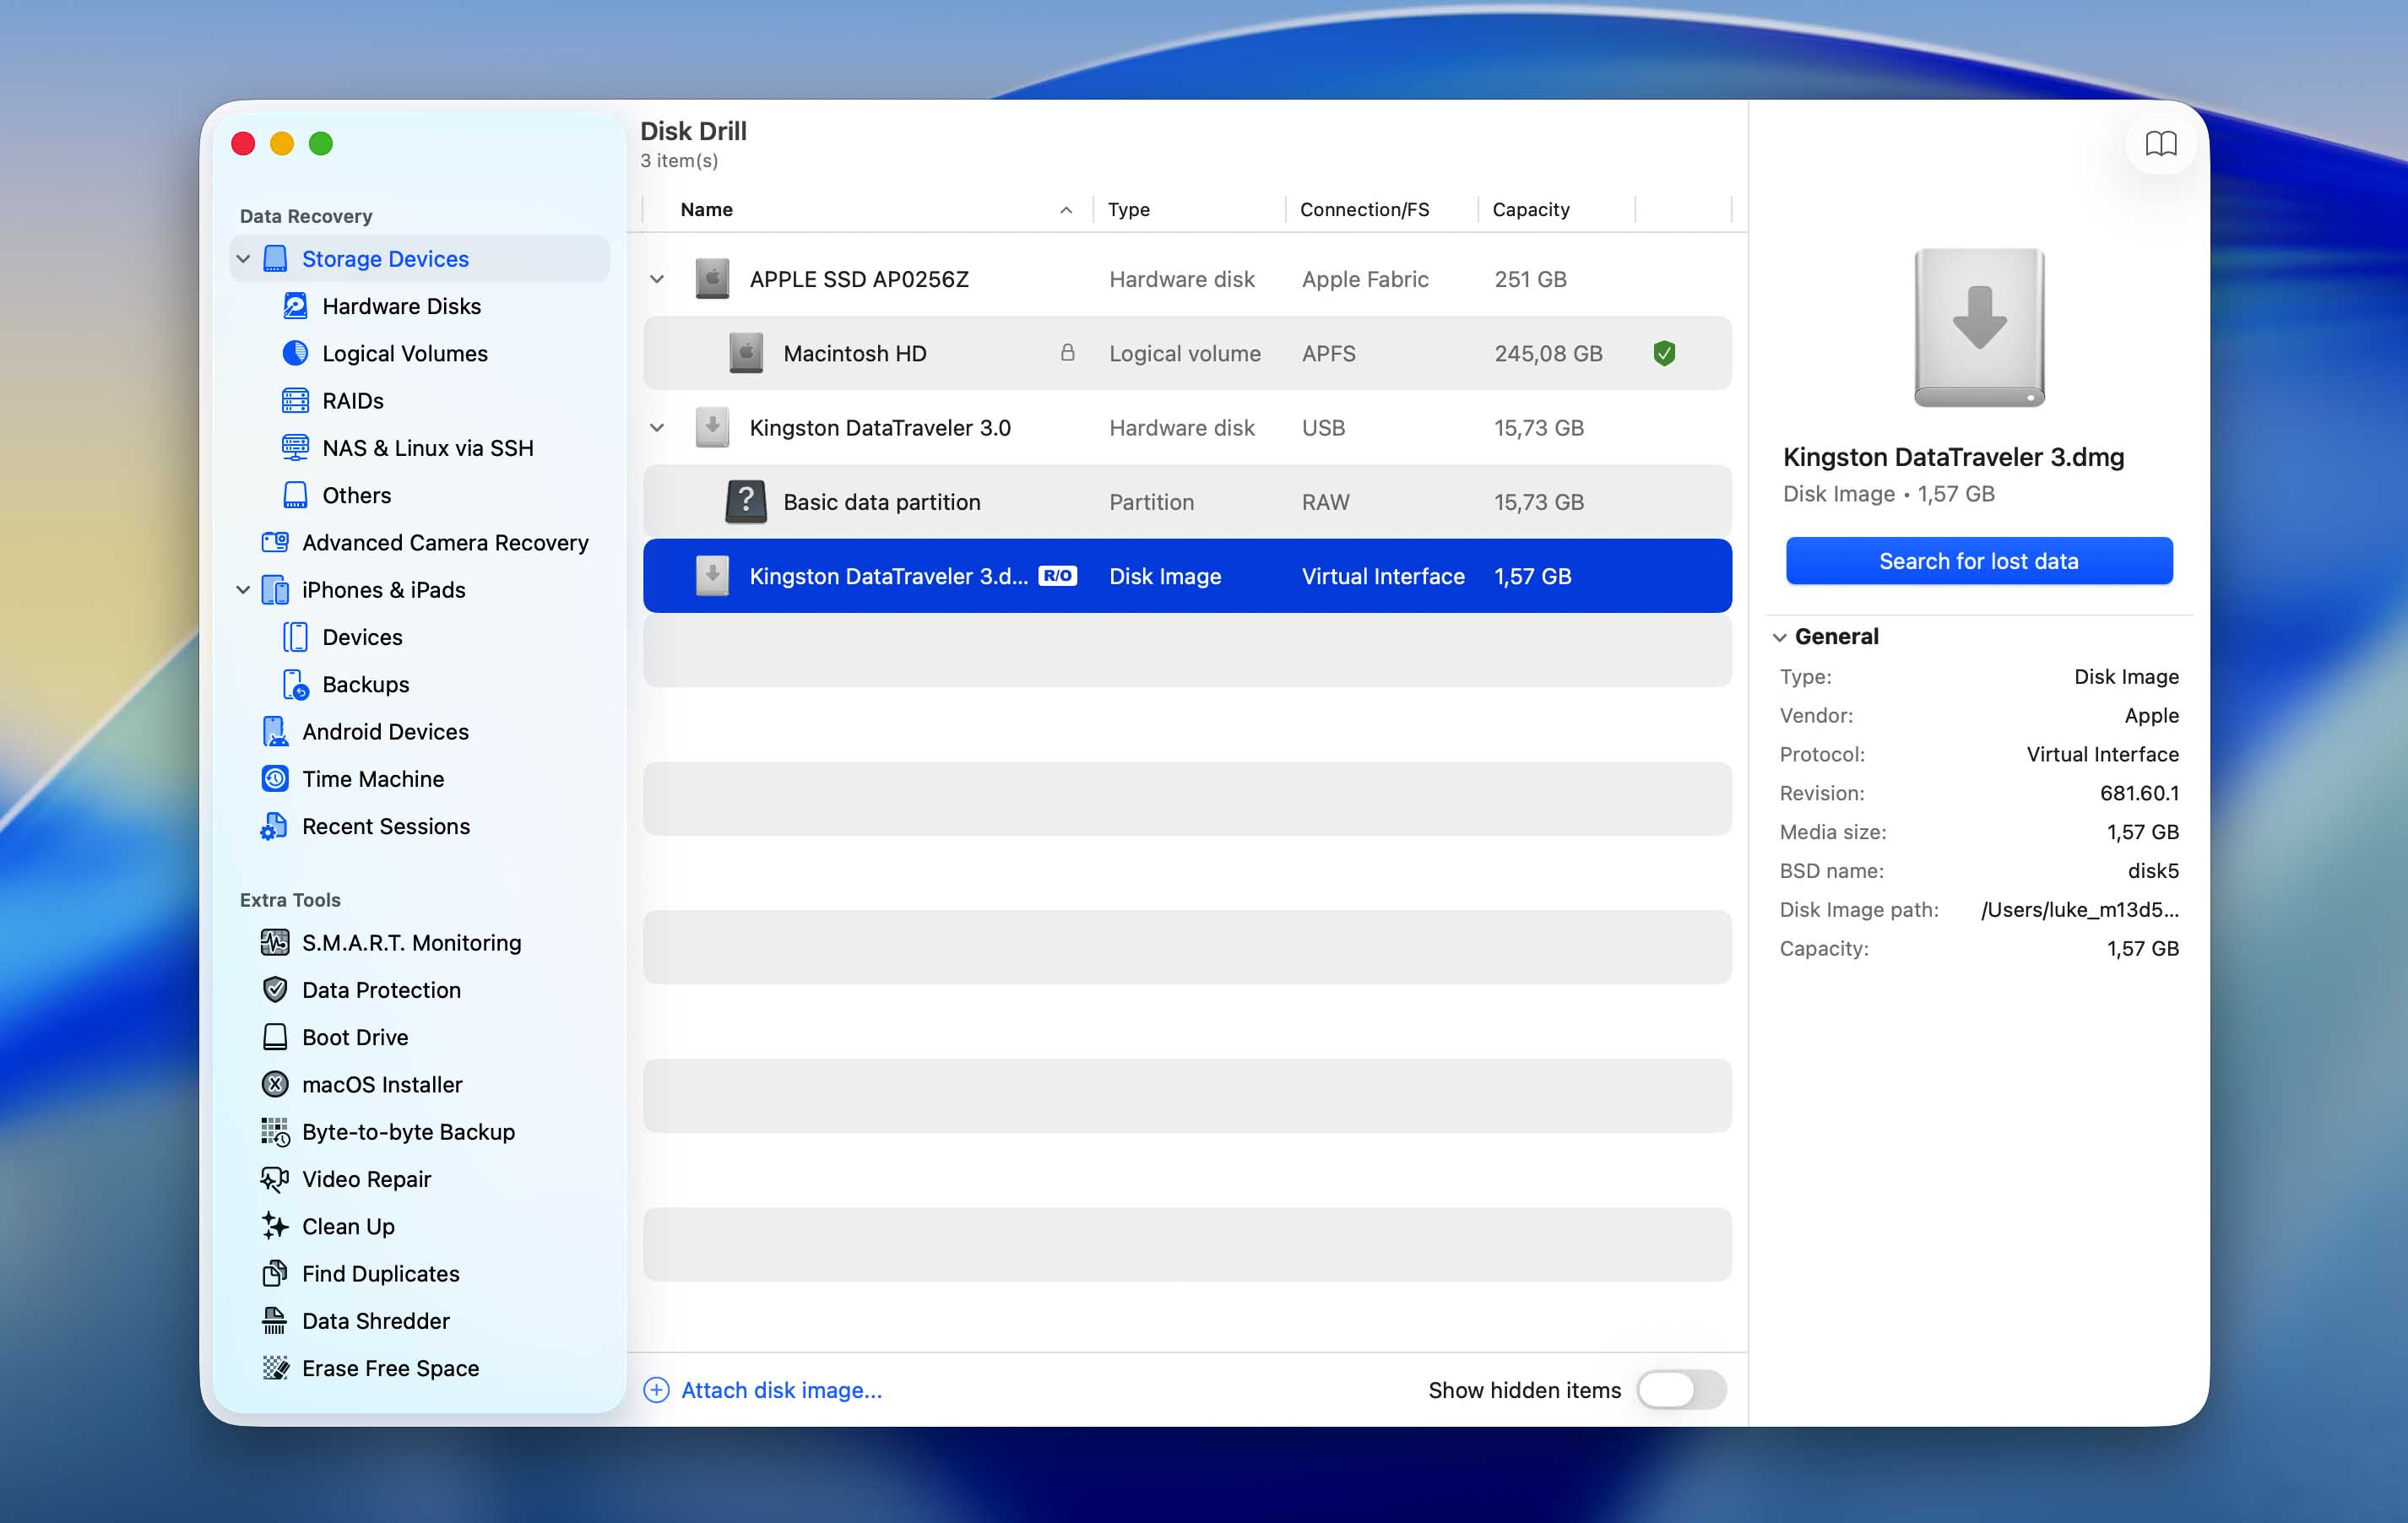Click the RAIDs sidebar icon
2408x1523 pixels.
295,400
